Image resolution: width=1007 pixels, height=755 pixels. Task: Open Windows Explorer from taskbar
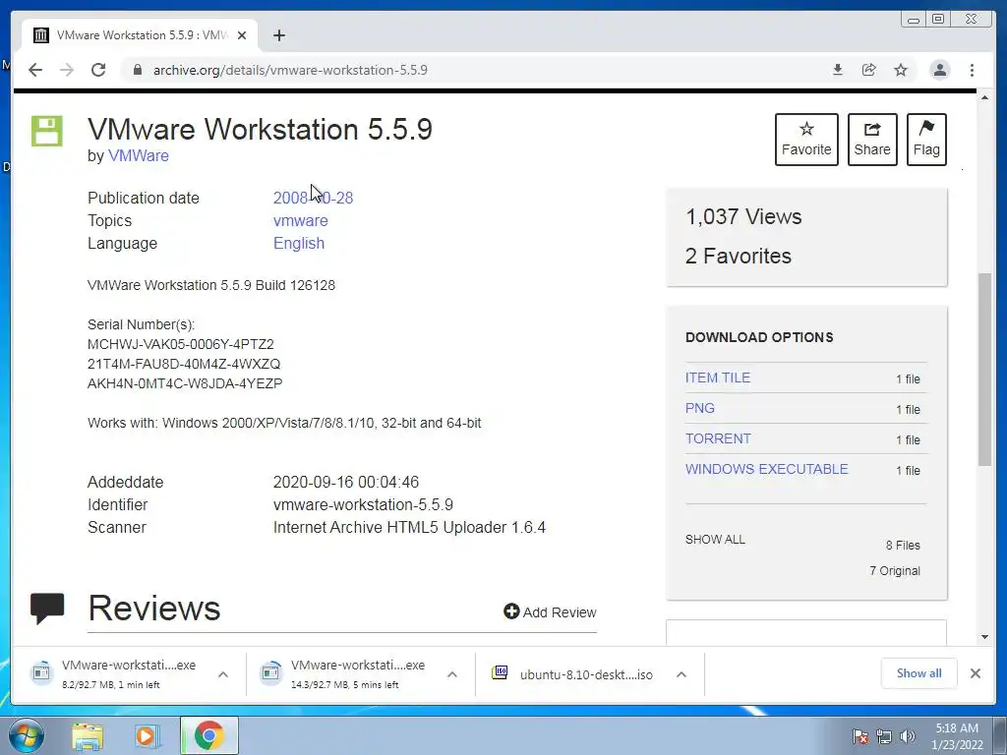88,736
